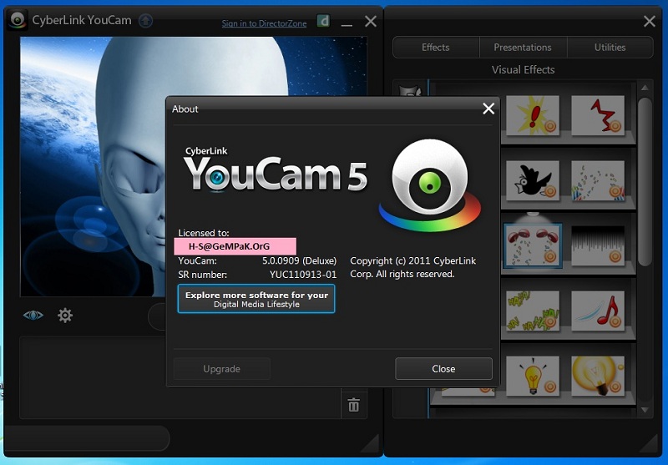Click the version text 5.0.0909 (Deluxe)
The height and width of the screenshot is (465, 668).
coord(299,260)
